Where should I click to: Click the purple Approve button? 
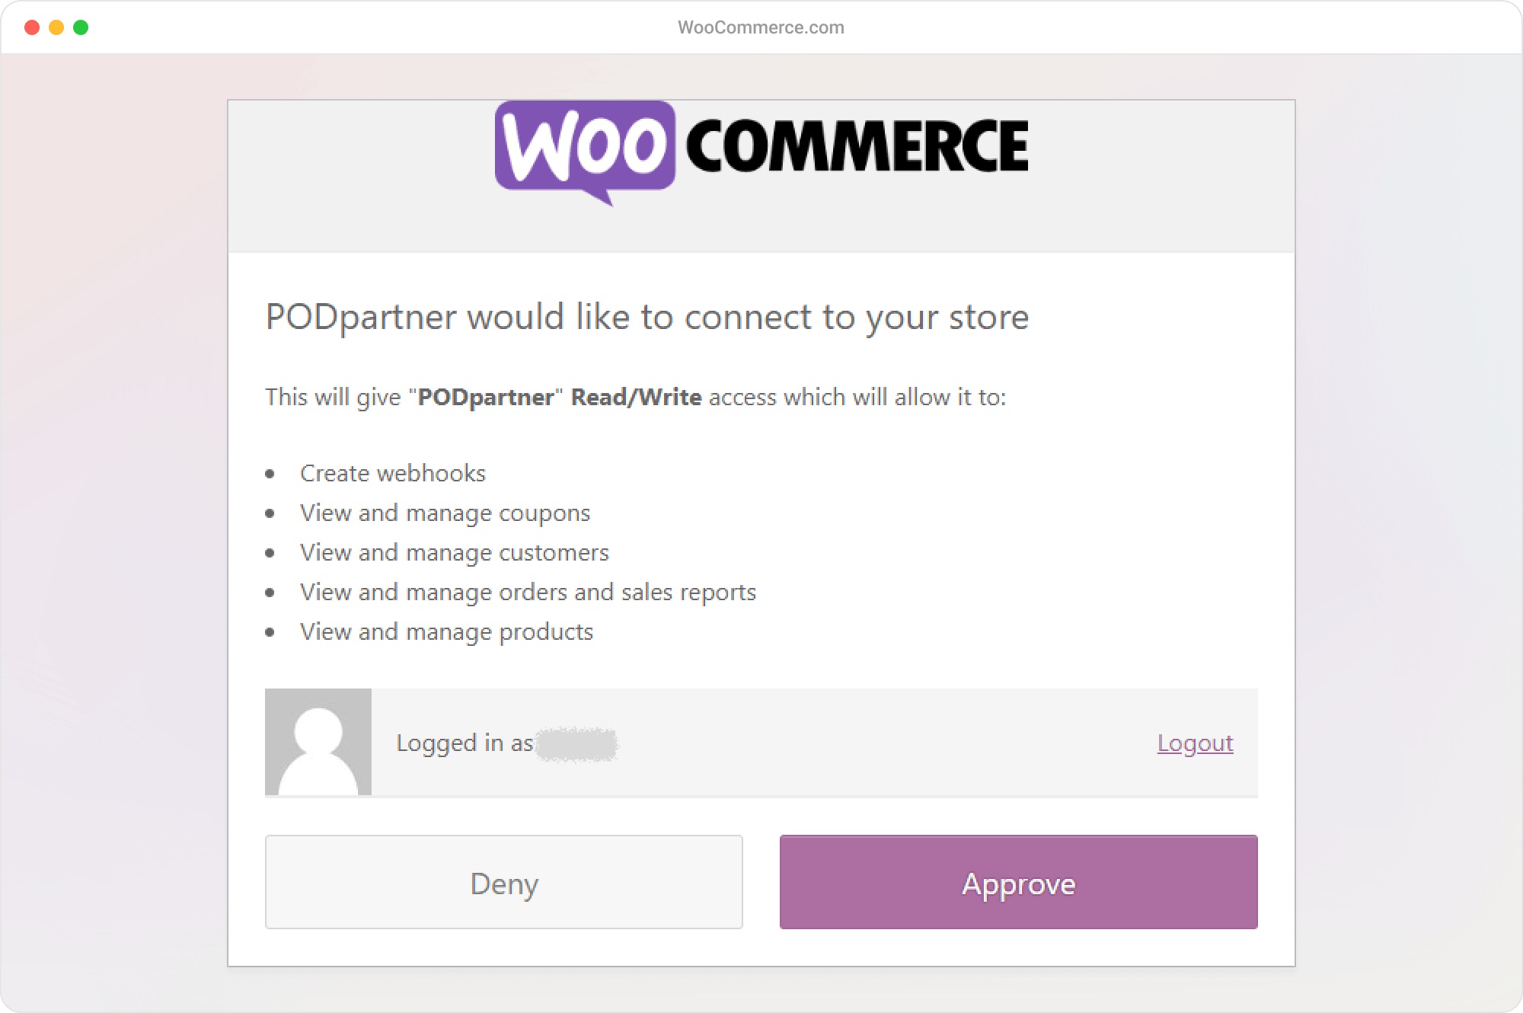coord(1018,882)
